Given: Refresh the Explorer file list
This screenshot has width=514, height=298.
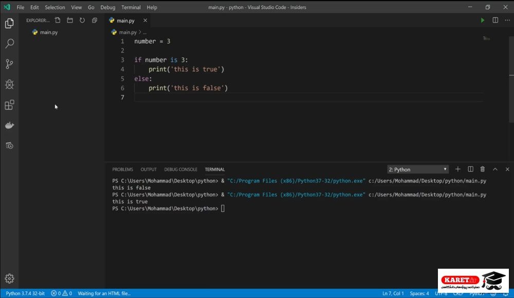Looking at the screenshot, I should tap(82, 21).
